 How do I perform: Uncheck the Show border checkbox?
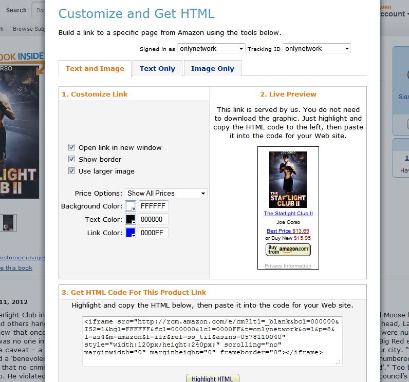[71, 159]
